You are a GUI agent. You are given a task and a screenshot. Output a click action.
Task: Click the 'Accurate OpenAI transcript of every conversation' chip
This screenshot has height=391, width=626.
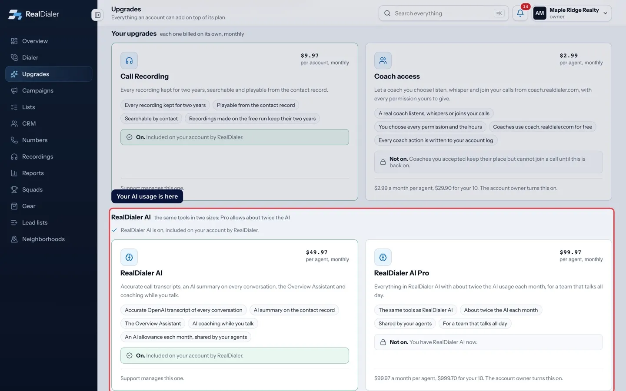coord(183,310)
